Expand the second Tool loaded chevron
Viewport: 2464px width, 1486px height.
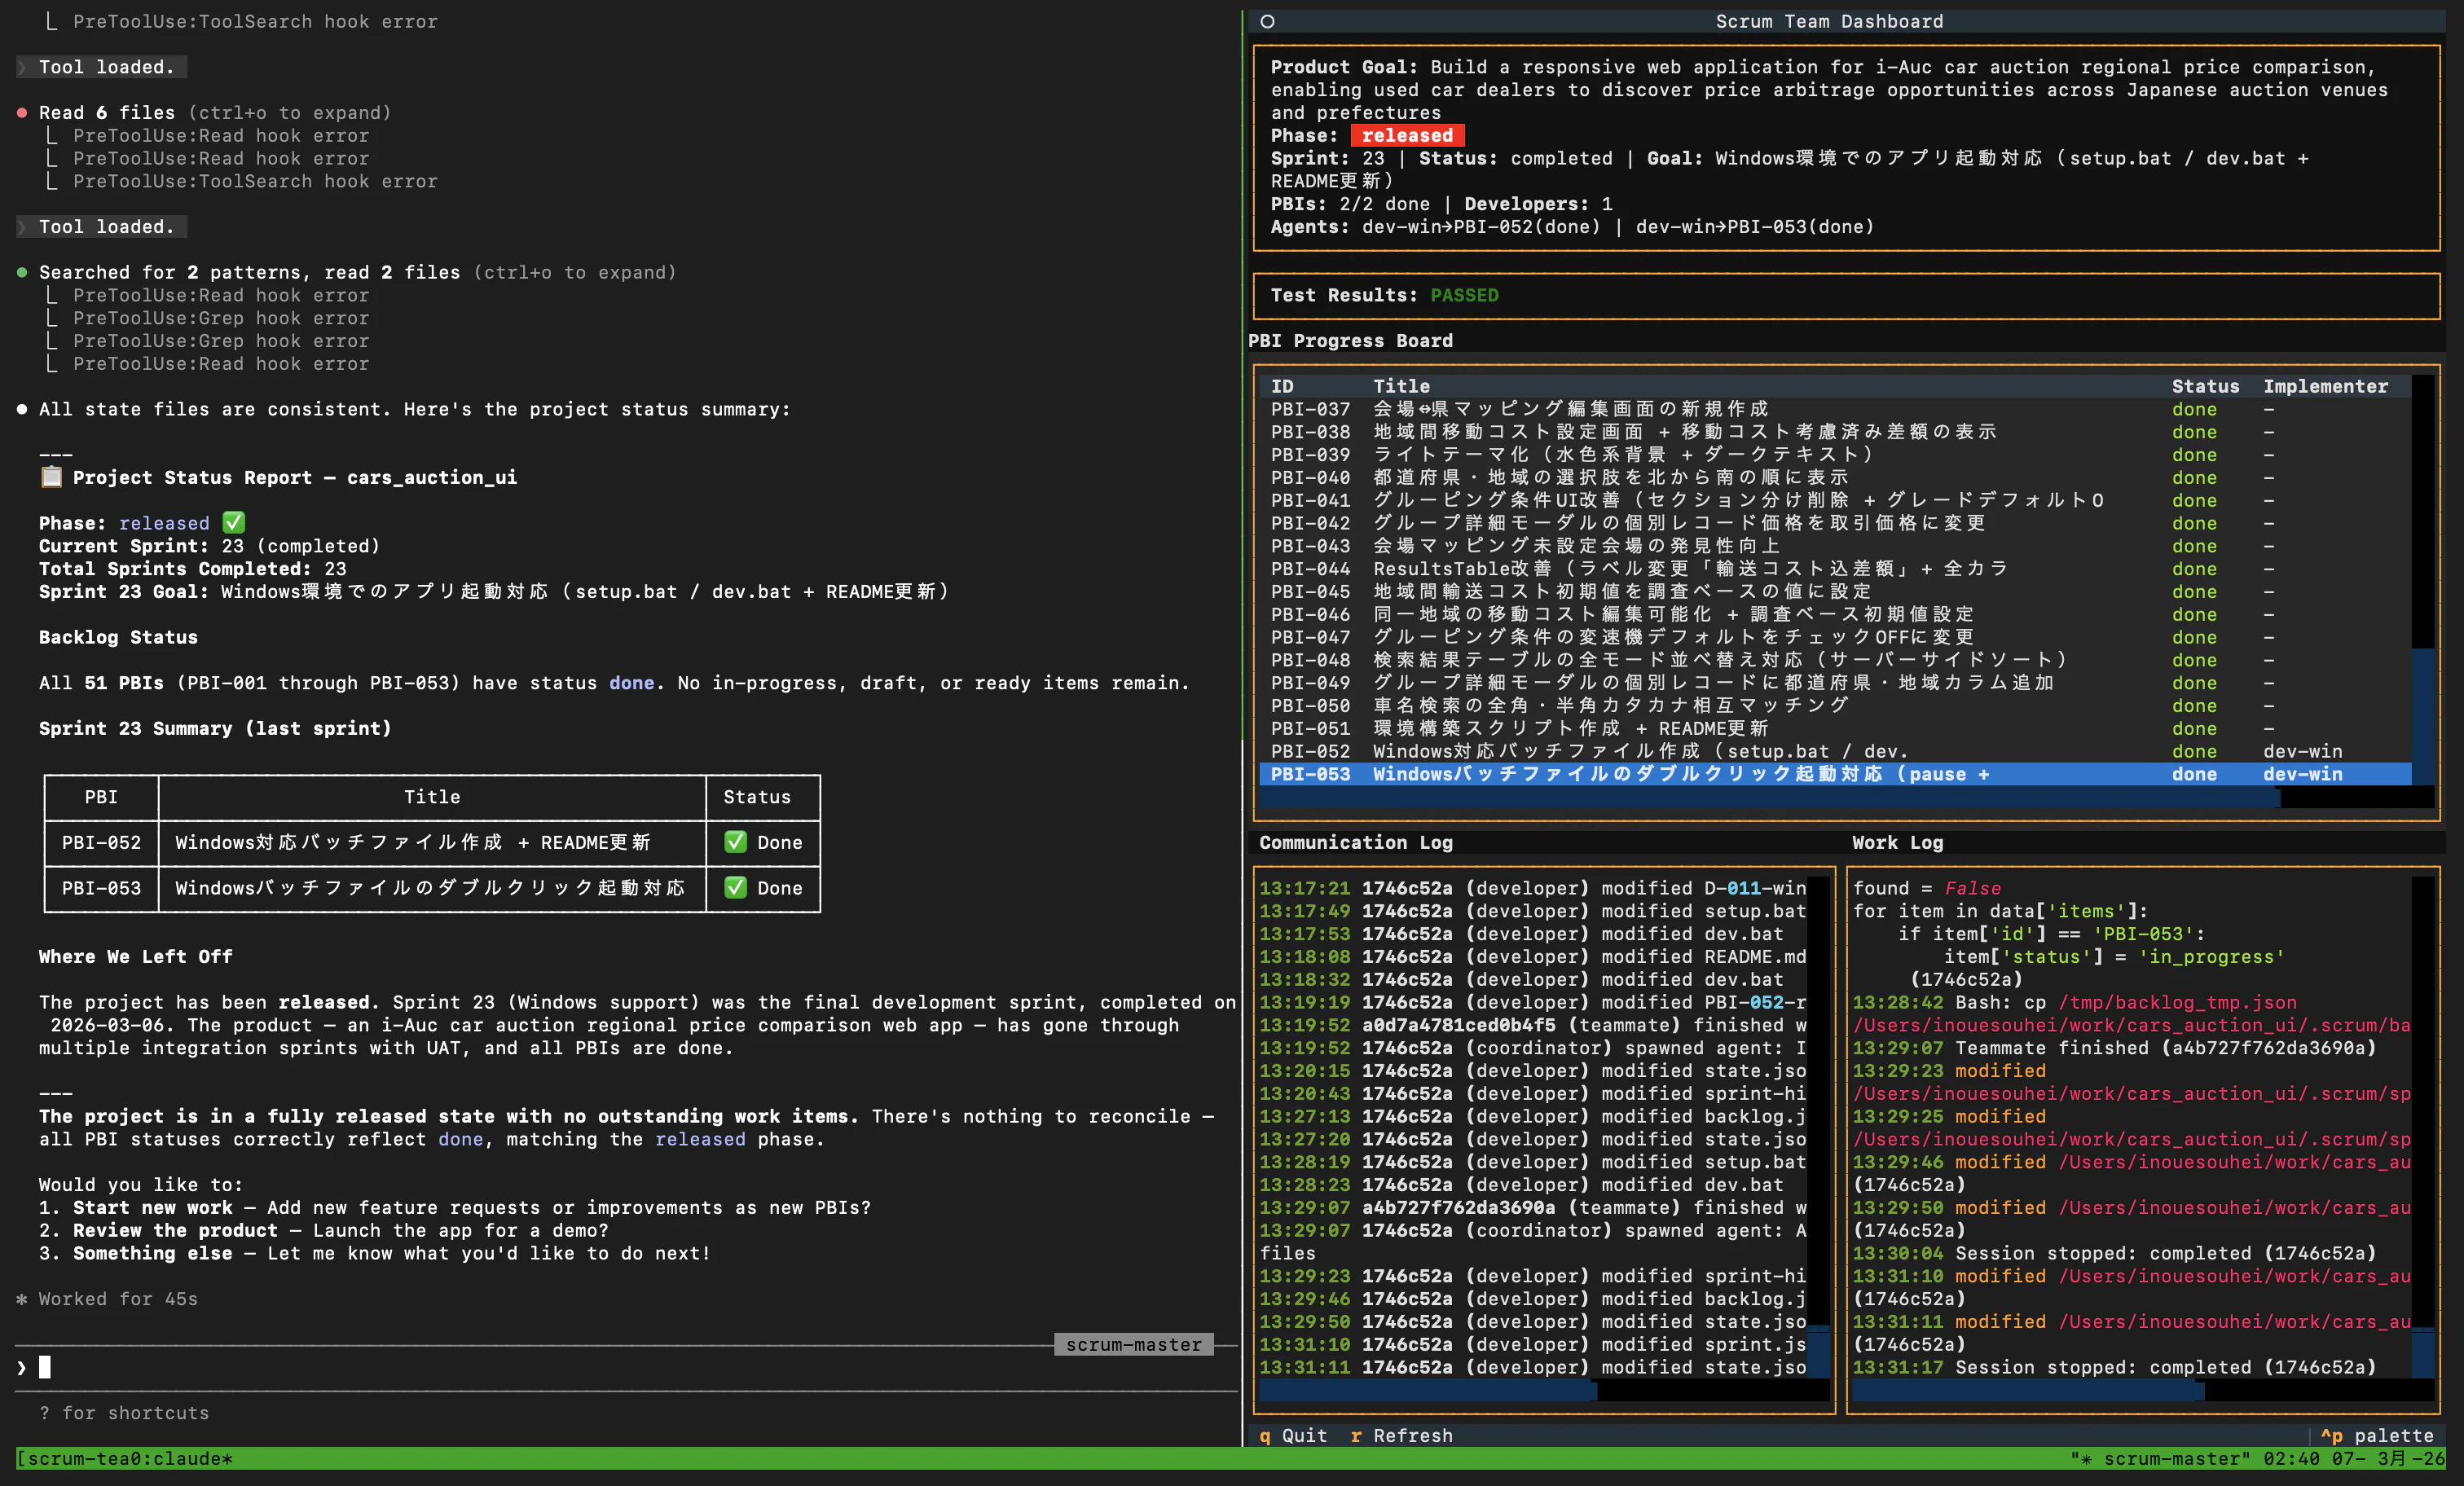(22, 227)
